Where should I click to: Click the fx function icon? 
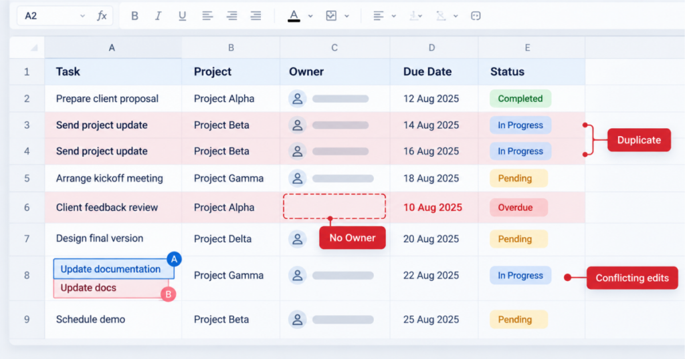click(102, 16)
